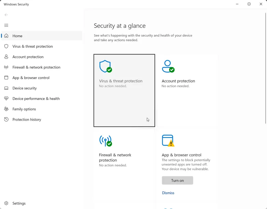Image resolution: width=267 pixels, height=209 pixels.
Task: Click Virus & threat protection card title
Action: (x=121, y=81)
